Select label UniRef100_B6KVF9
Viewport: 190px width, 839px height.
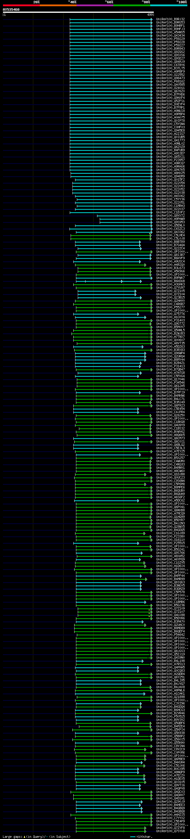tap(170, 258)
